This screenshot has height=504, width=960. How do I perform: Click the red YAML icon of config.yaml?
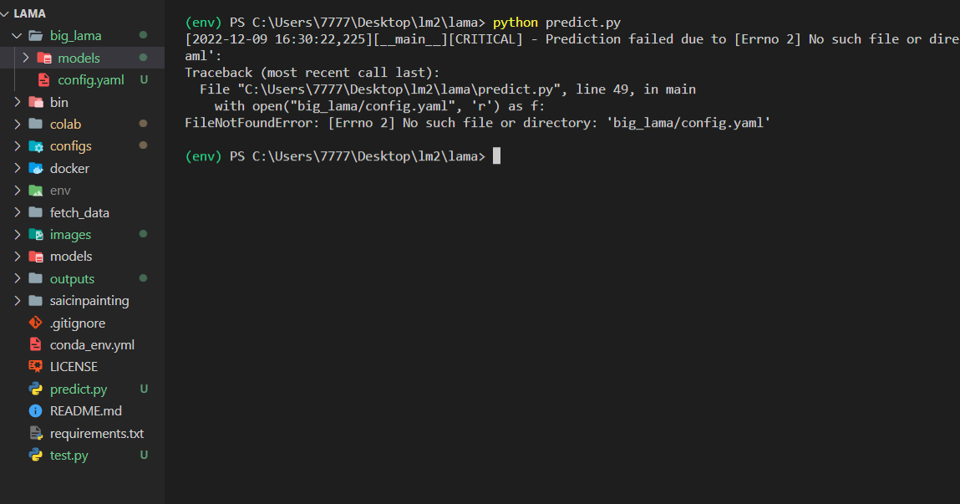point(45,79)
